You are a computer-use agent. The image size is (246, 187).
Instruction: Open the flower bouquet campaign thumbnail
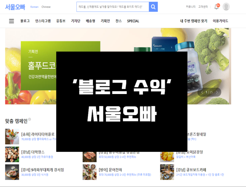tap(12, 136)
